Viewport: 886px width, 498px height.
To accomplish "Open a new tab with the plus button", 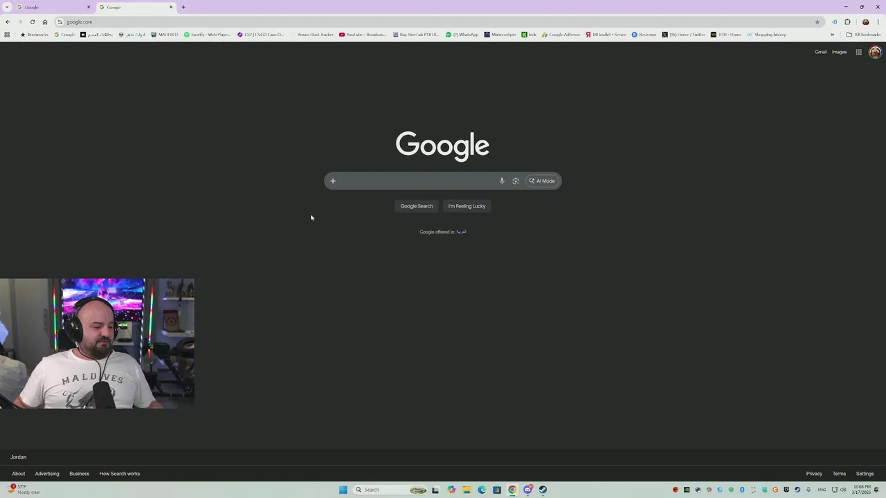I will (x=183, y=7).
